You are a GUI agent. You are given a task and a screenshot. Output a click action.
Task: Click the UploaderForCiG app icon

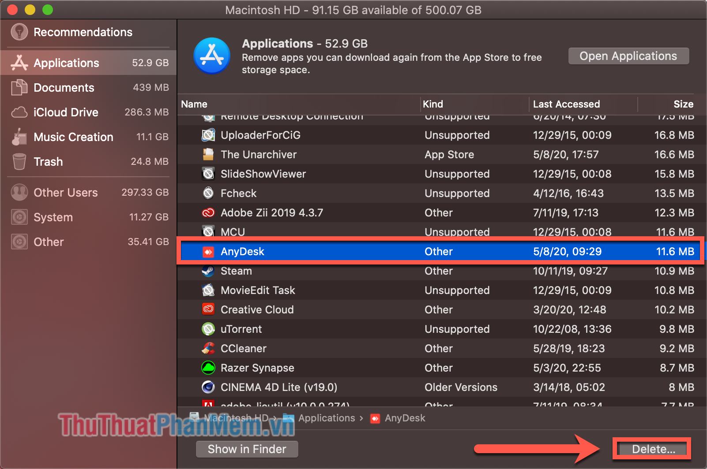208,135
